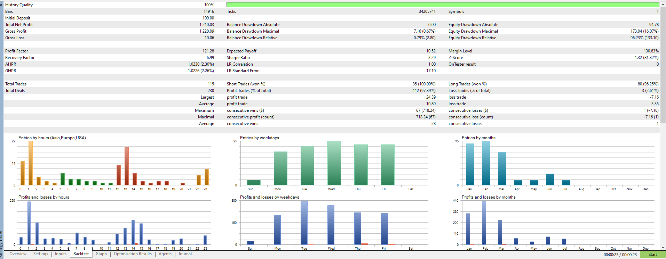Click 'Entries by hours (Asia,Europe,USA)' chart title
Viewport: 666px width, 259px height.
[x=52, y=138]
